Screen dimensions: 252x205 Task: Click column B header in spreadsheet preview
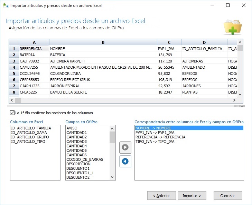(x=103, y=42)
